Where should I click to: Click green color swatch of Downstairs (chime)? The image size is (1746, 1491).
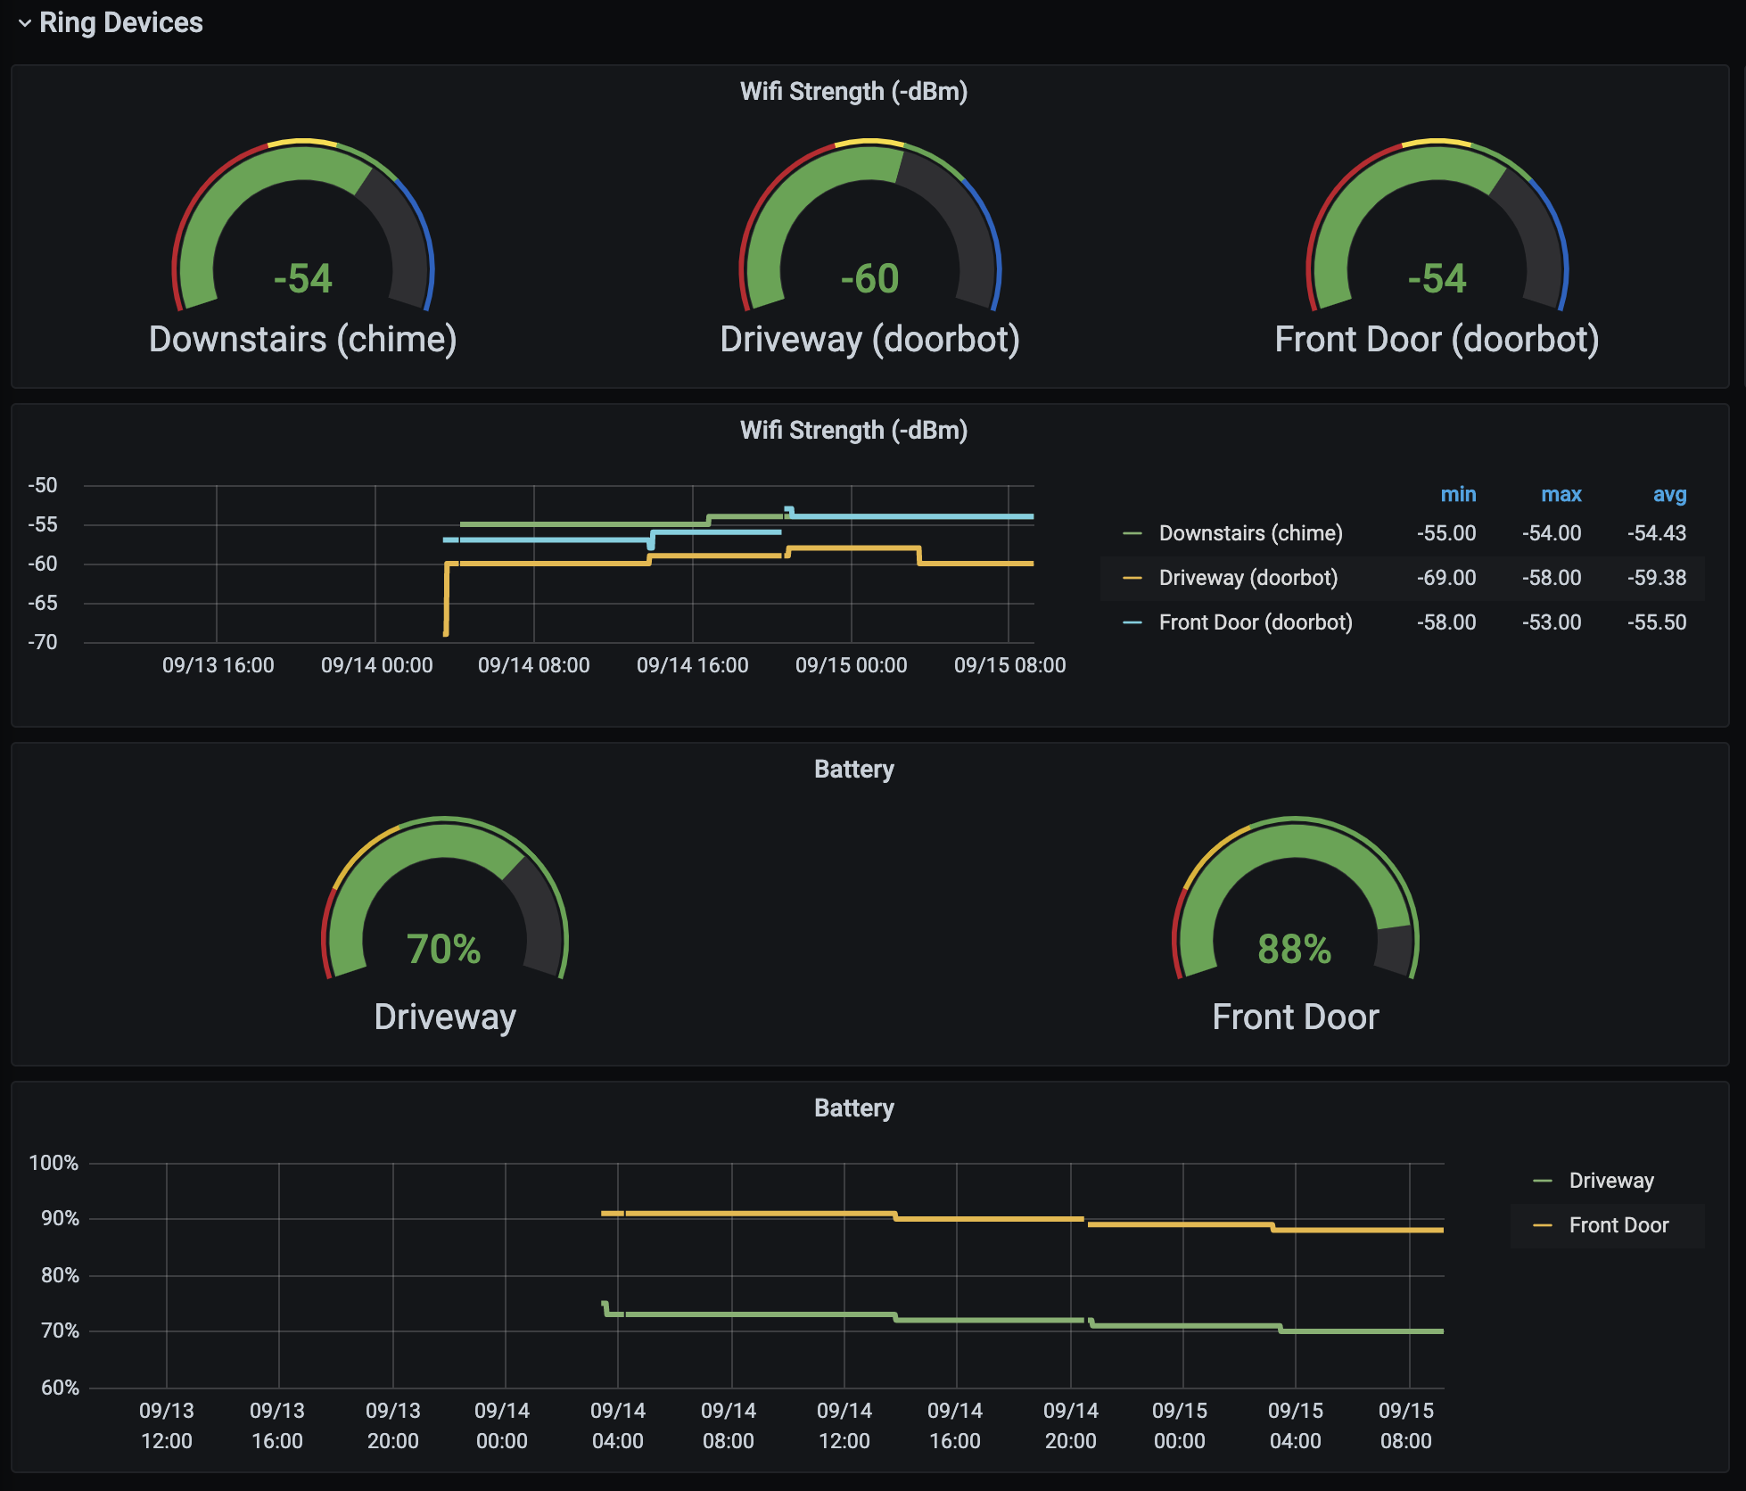point(1132,533)
